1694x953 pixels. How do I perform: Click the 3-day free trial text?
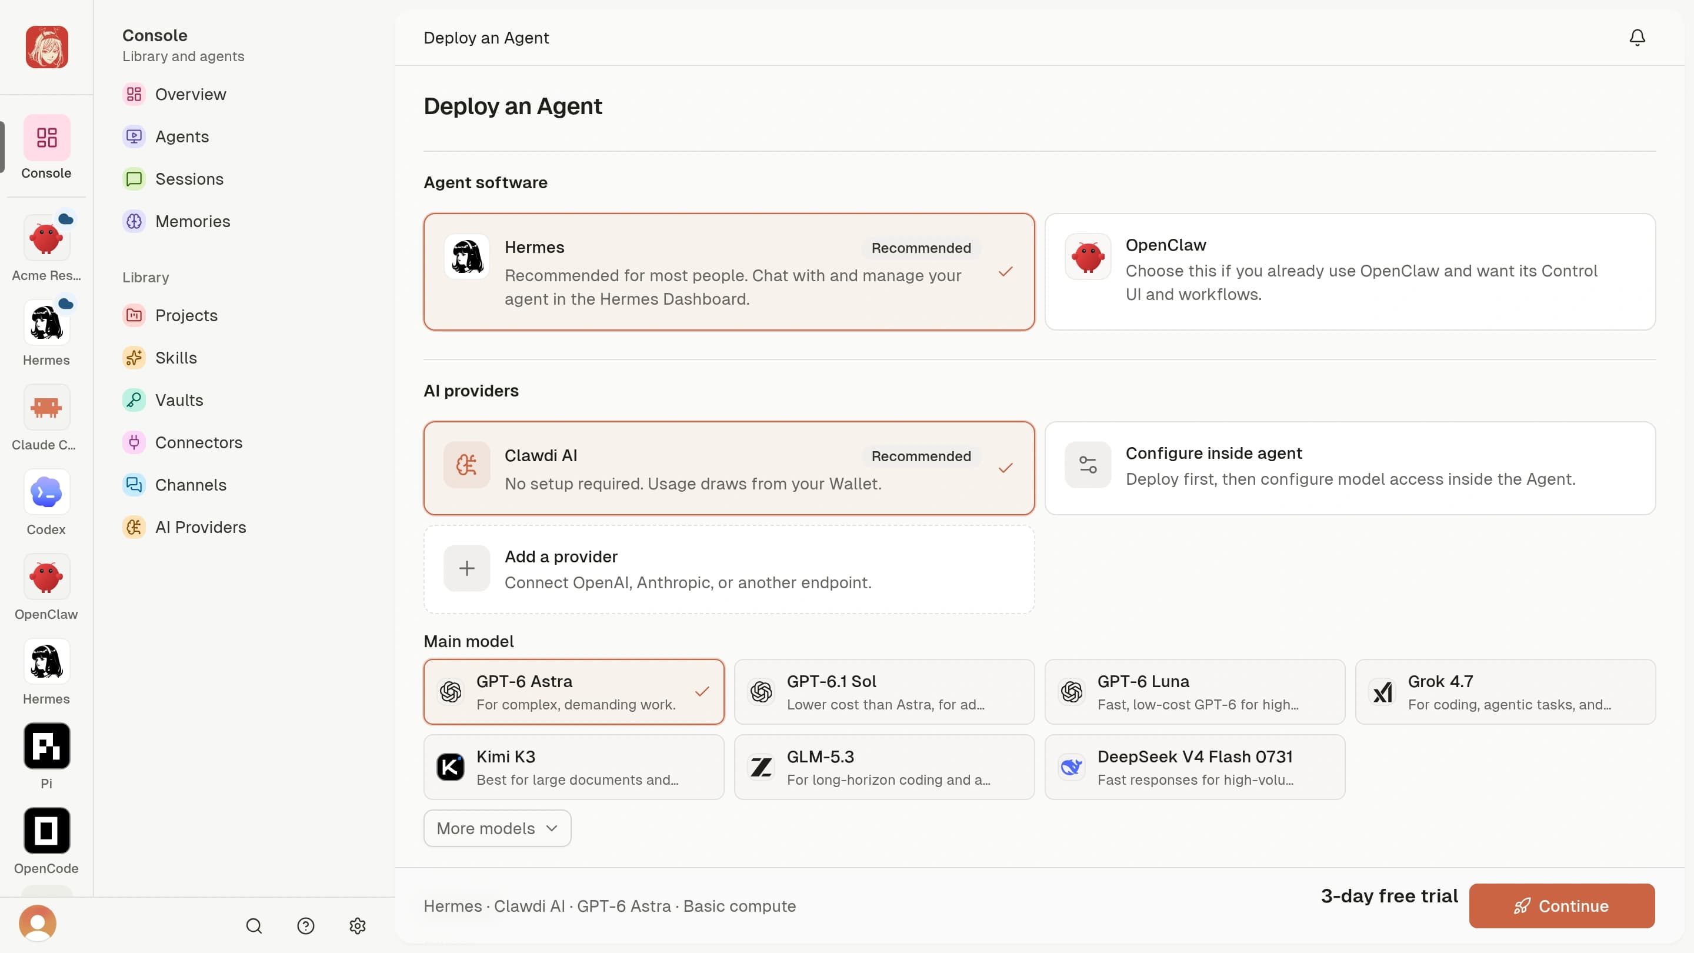pyautogui.click(x=1389, y=896)
